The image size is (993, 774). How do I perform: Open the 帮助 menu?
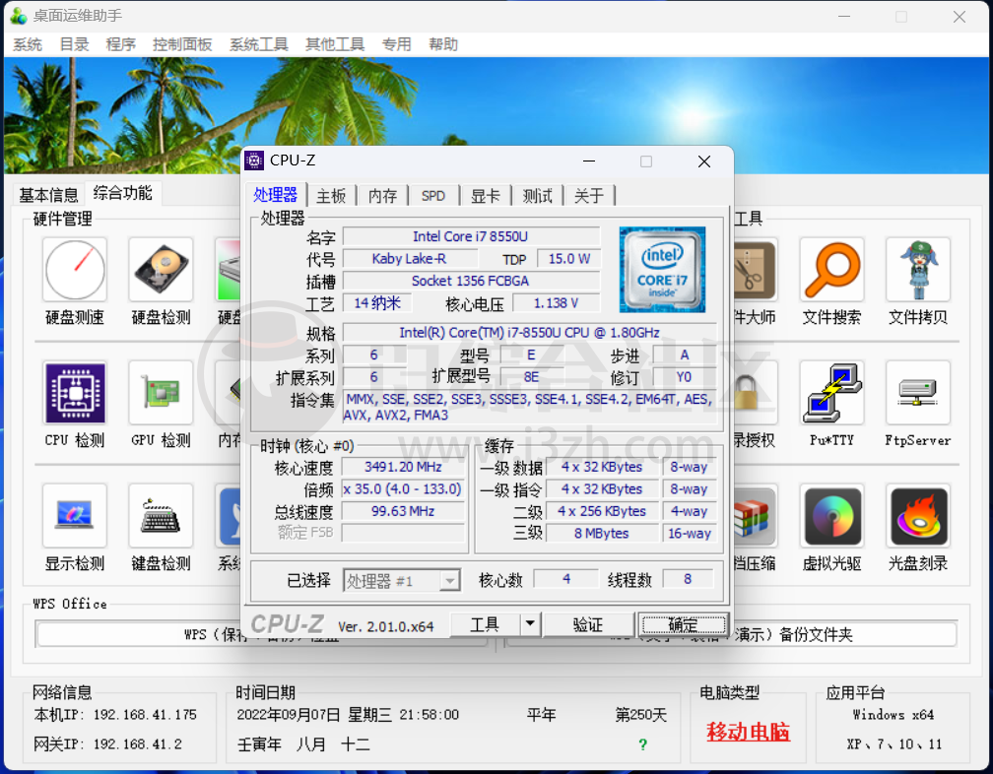[x=443, y=44]
